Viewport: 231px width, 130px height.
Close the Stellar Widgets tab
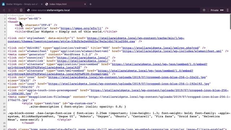(42, 4)
